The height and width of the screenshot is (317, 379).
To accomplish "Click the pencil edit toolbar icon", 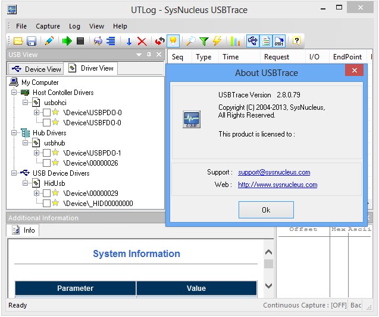I will (49, 41).
